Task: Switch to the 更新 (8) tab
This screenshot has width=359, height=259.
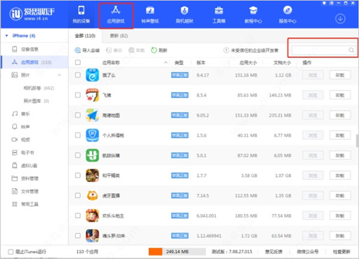Action: [114, 36]
